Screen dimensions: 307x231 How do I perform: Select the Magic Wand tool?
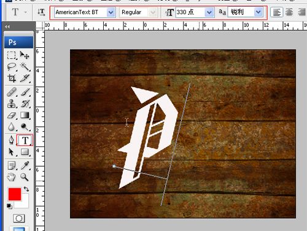(25, 67)
